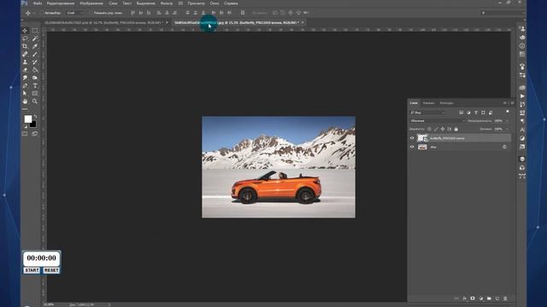
Task: Select the Eyedropper tool
Action: [x=35, y=46]
